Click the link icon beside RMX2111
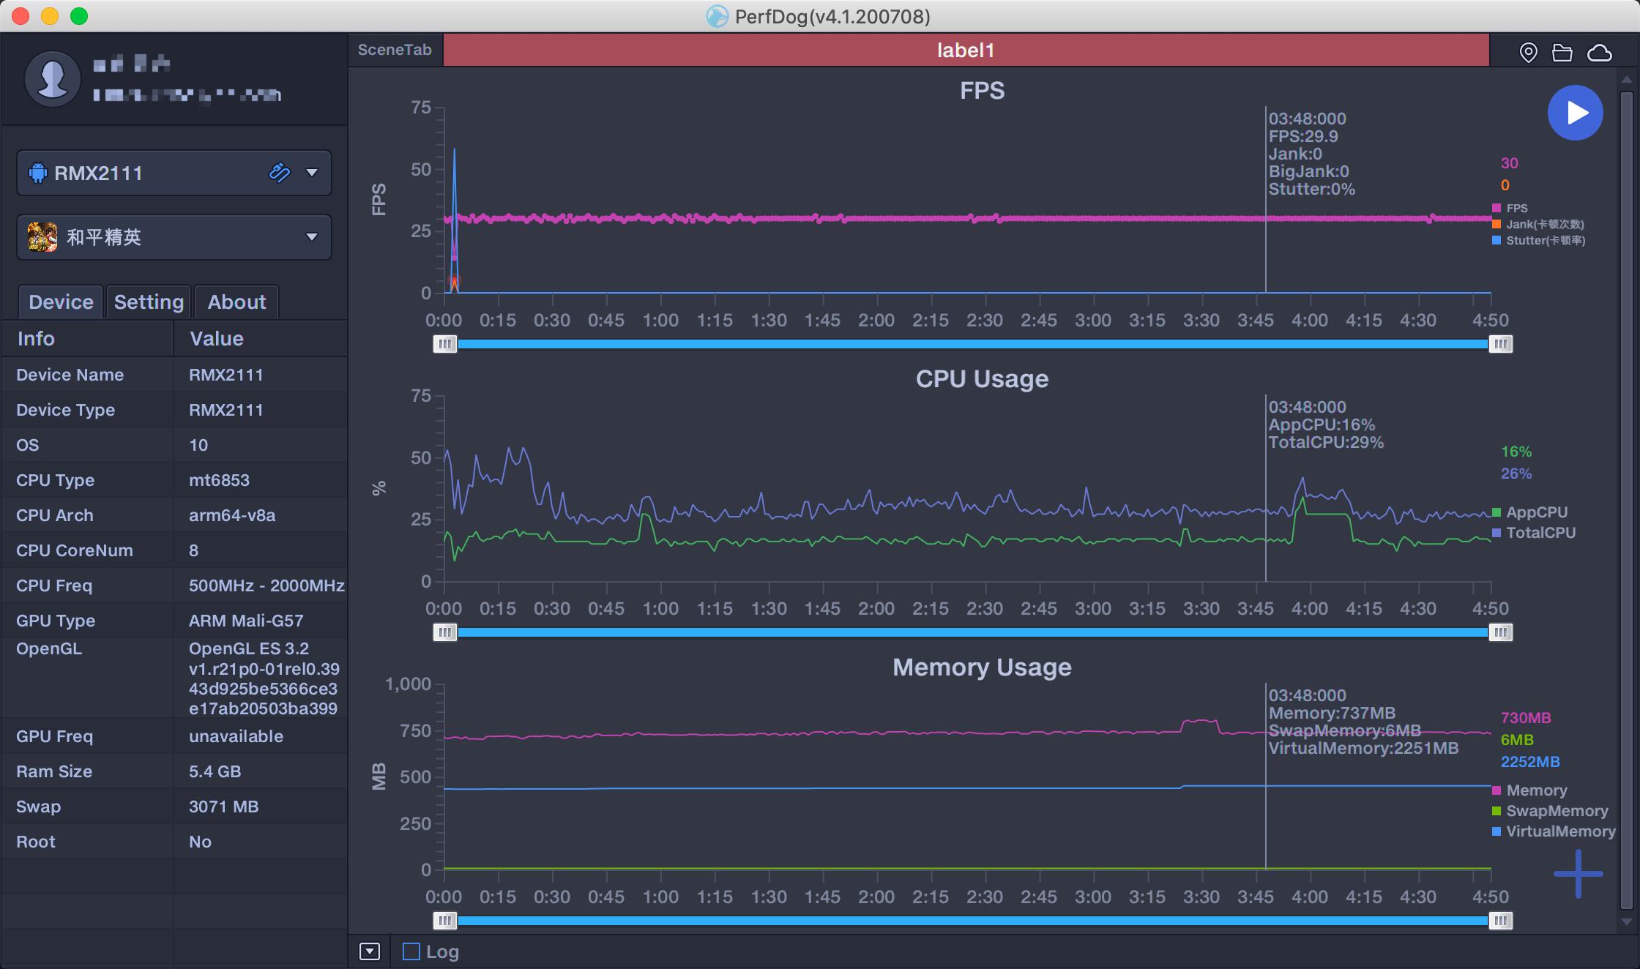Screen dimensions: 1640x969 click(x=280, y=173)
